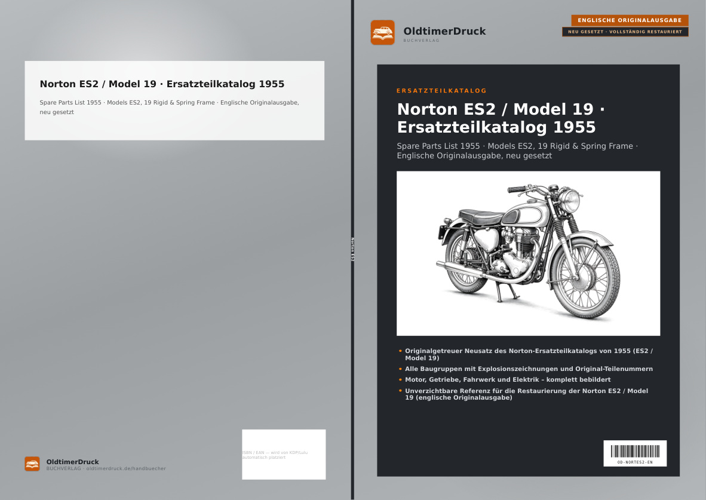Click the NEU GESETZT · VOLLSTÄNDIG RESTAURIERT badge
This screenshot has width=706, height=500.
[625, 32]
